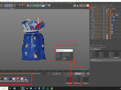Image resolution: width=121 pixels, height=90 pixels.
Task: Click the Apply button in Coordinates panel
Action: (x=85, y=83)
